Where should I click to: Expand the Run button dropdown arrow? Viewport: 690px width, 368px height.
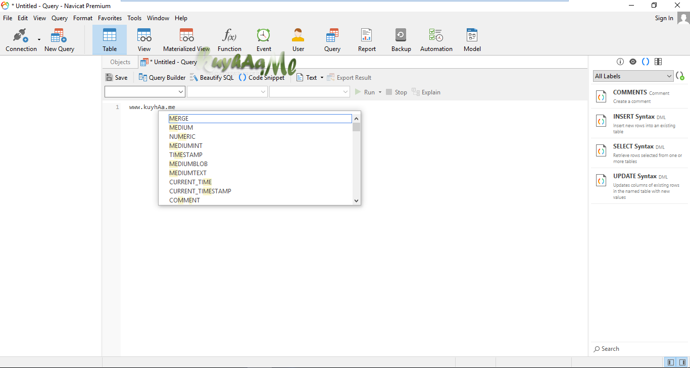[380, 92]
